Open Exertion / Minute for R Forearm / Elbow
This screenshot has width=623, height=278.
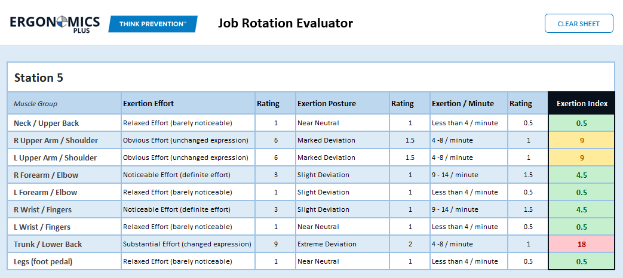point(469,175)
